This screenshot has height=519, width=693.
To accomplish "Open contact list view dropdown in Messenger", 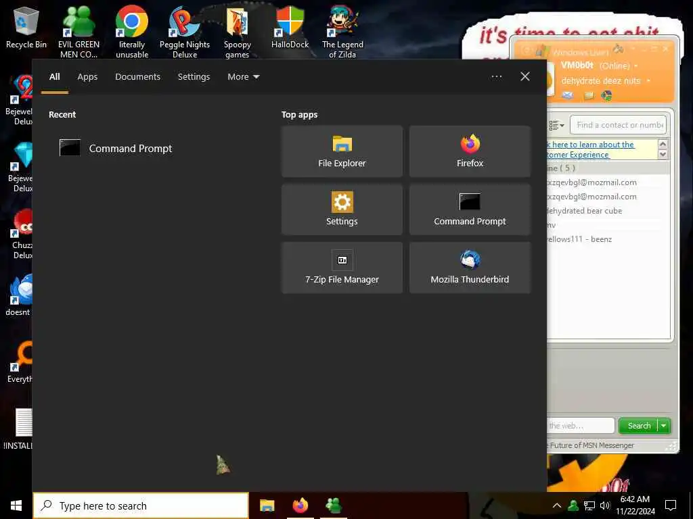I will tap(556, 125).
